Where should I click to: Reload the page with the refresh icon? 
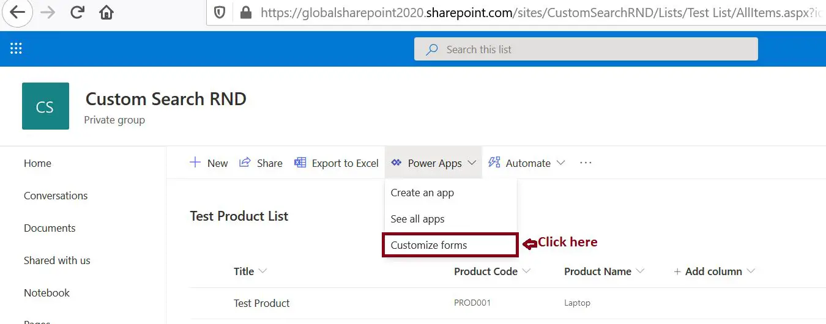point(77,12)
